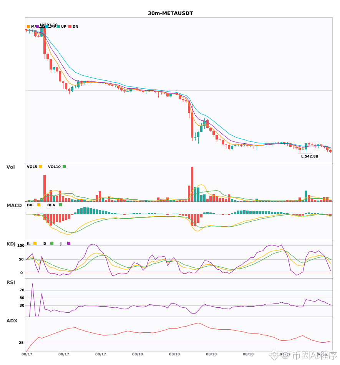340x365 pixels.
Task: Select the VOL5 legend text
Action: (32, 167)
